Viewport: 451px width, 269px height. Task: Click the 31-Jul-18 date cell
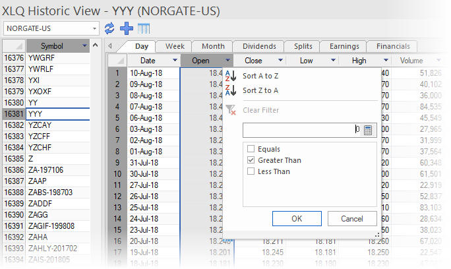pos(154,163)
